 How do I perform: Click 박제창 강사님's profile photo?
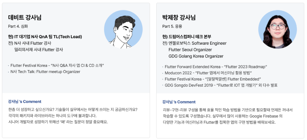point(277,29)
